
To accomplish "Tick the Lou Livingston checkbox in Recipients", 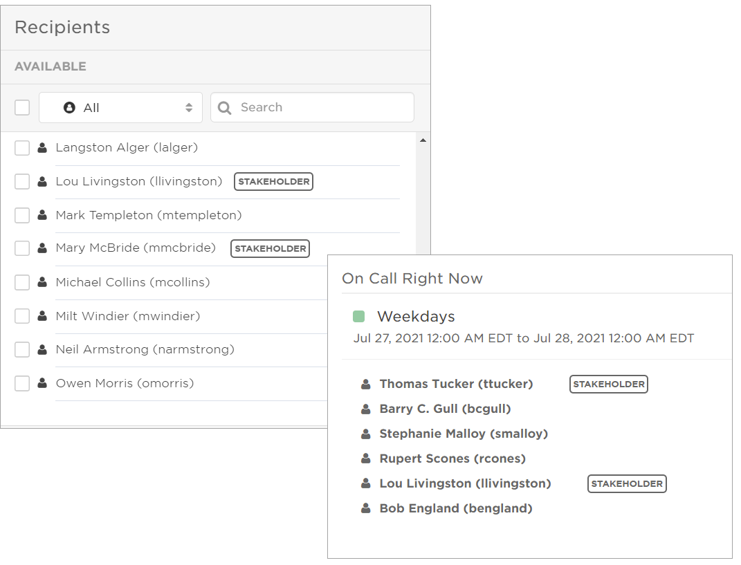I will pos(22,181).
